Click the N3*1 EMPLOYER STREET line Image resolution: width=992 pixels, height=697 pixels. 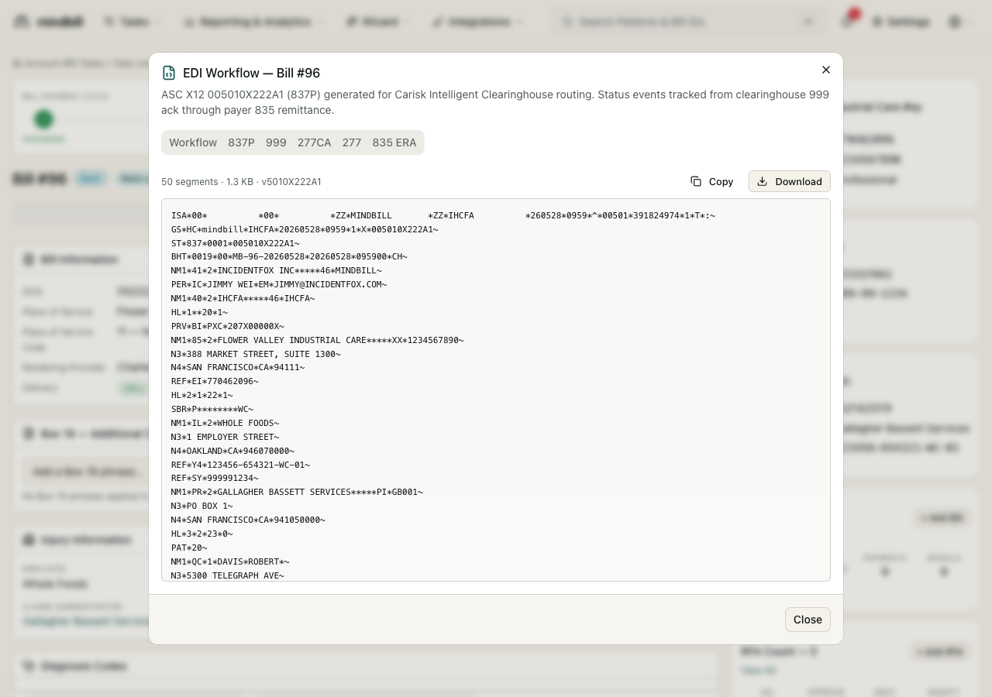click(x=226, y=437)
